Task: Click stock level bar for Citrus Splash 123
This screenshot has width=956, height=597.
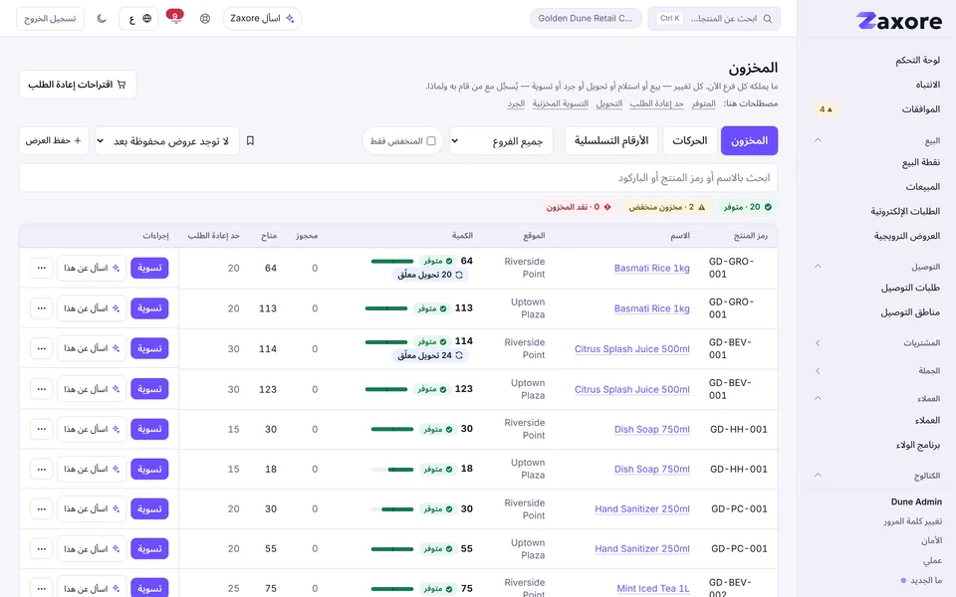Action: (386, 389)
